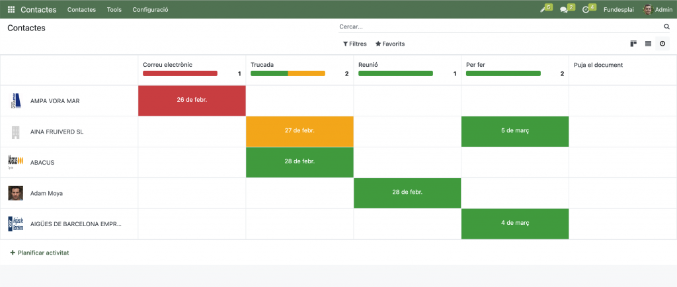The width and height of the screenshot is (677, 287).
Task: Click Adam Moya's profile photo
Action: 16,193
